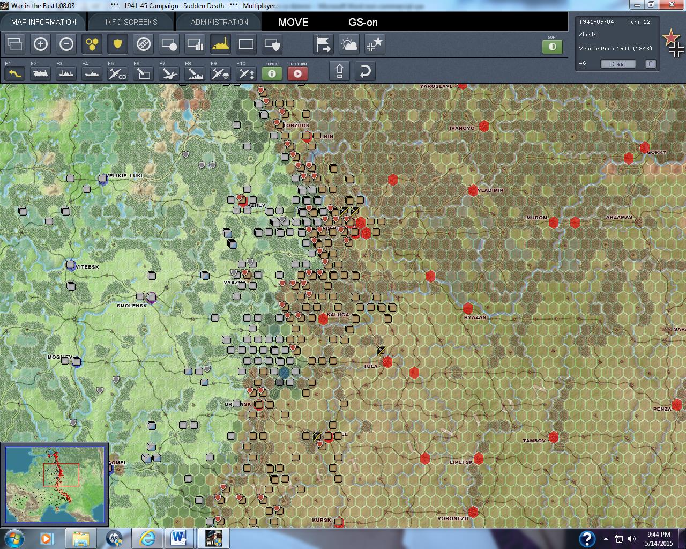686x549 pixels.
Task: Click the flag with arrow icon
Action: (x=324, y=44)
